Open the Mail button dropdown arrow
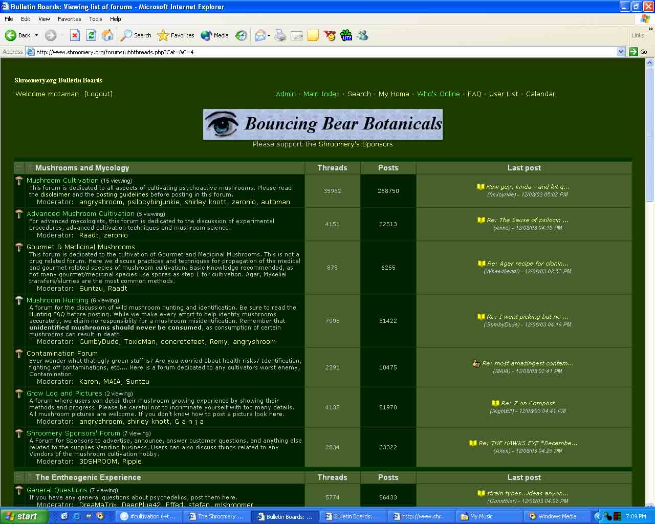The width and height of the screenshot is (655, 524). (269, 35)
